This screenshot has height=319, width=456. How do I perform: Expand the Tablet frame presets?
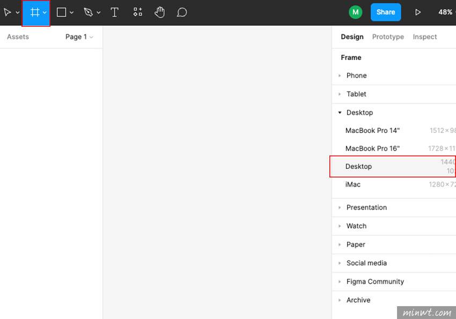[394, 94]
